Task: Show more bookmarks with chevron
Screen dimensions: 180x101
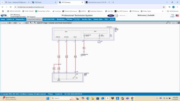Action: click(x=163, y=11)
